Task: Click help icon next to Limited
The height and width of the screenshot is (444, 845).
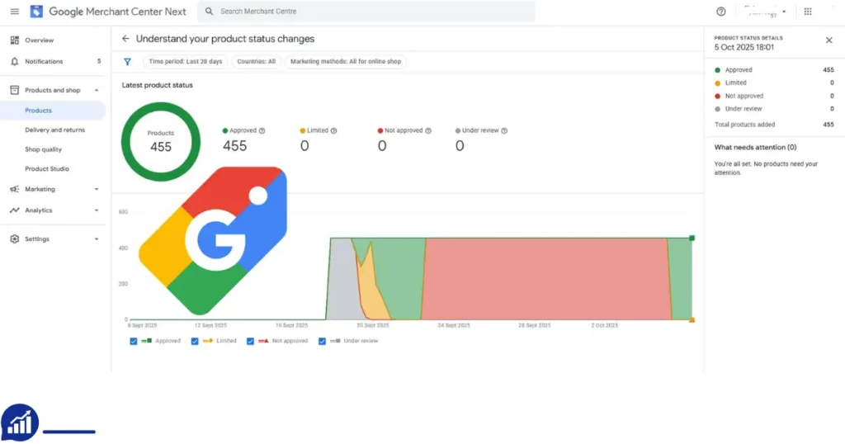Action: click(333, 130)
